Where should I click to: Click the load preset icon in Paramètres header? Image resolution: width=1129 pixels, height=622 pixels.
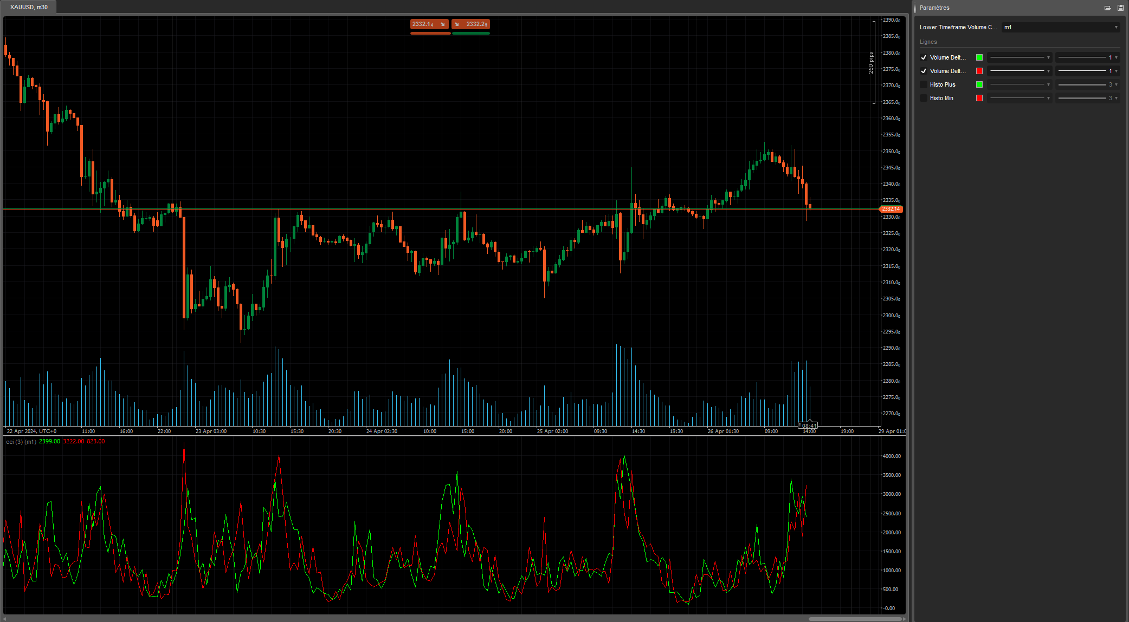point(1107,8)
